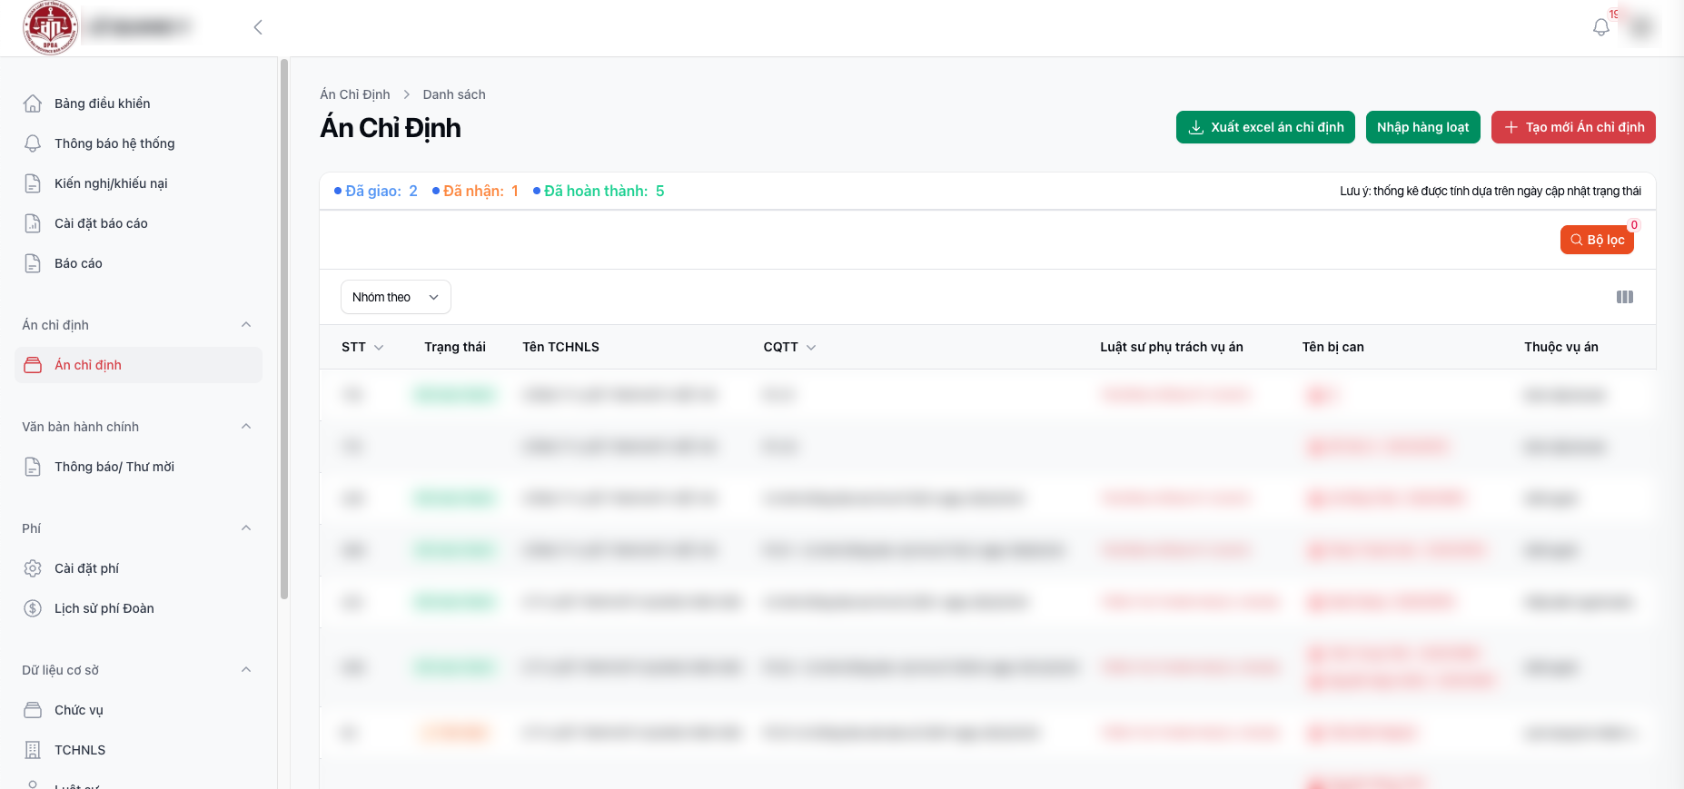The height and width of the screenshot is (789, 1684).
Task: Collapse sidebar with left arrow icon
Action: click(258, 27)
